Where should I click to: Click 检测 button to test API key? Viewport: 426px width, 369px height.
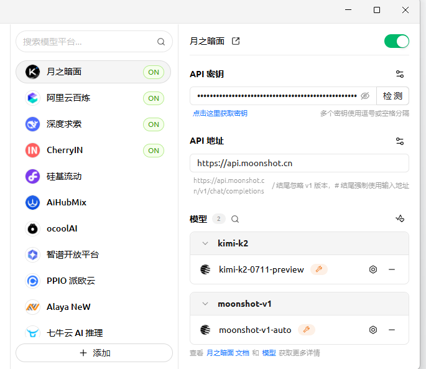(392, 96)
